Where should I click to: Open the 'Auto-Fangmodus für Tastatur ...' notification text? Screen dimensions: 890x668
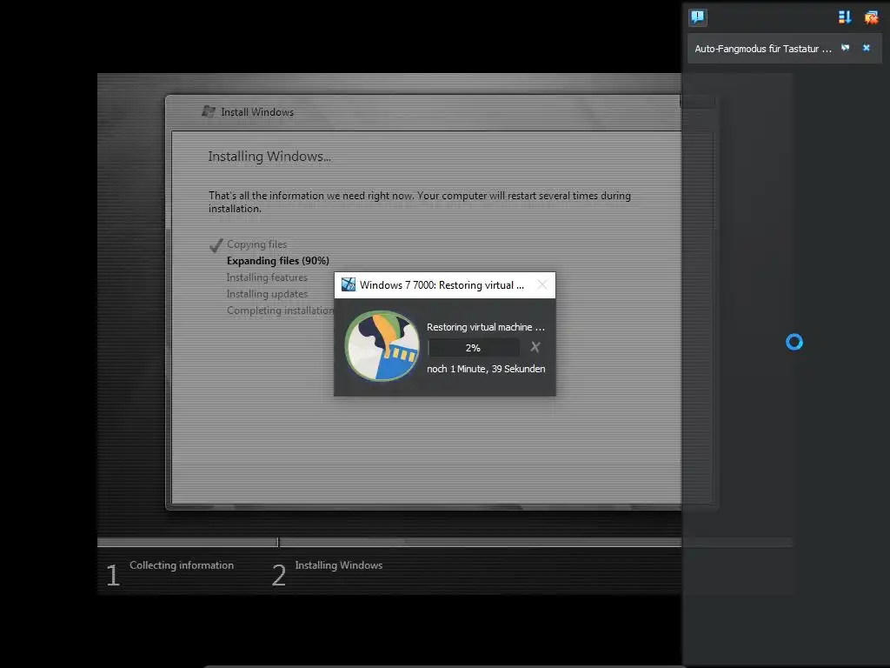point(763,49)
